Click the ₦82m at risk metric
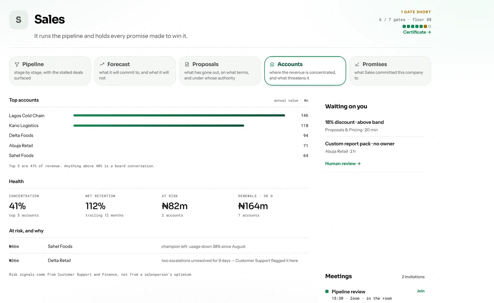Screen dimensions: 494x303 [175, 206]
